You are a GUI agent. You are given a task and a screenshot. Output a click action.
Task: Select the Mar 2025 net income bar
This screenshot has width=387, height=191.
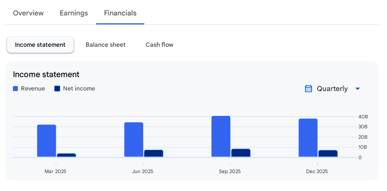[x=66, y=155]
